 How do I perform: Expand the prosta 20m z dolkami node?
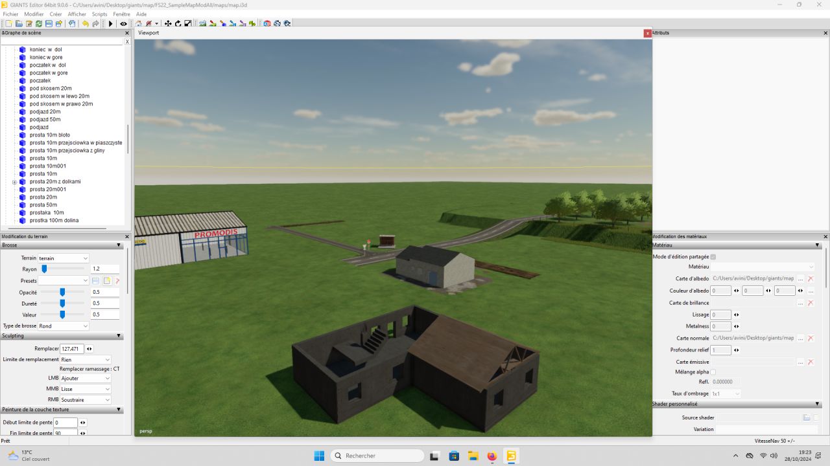[14, 182]
